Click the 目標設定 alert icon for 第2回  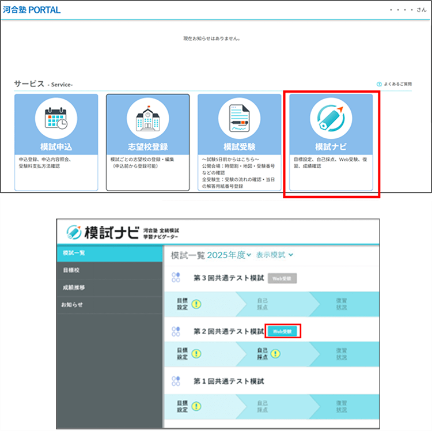click(196, 354)
